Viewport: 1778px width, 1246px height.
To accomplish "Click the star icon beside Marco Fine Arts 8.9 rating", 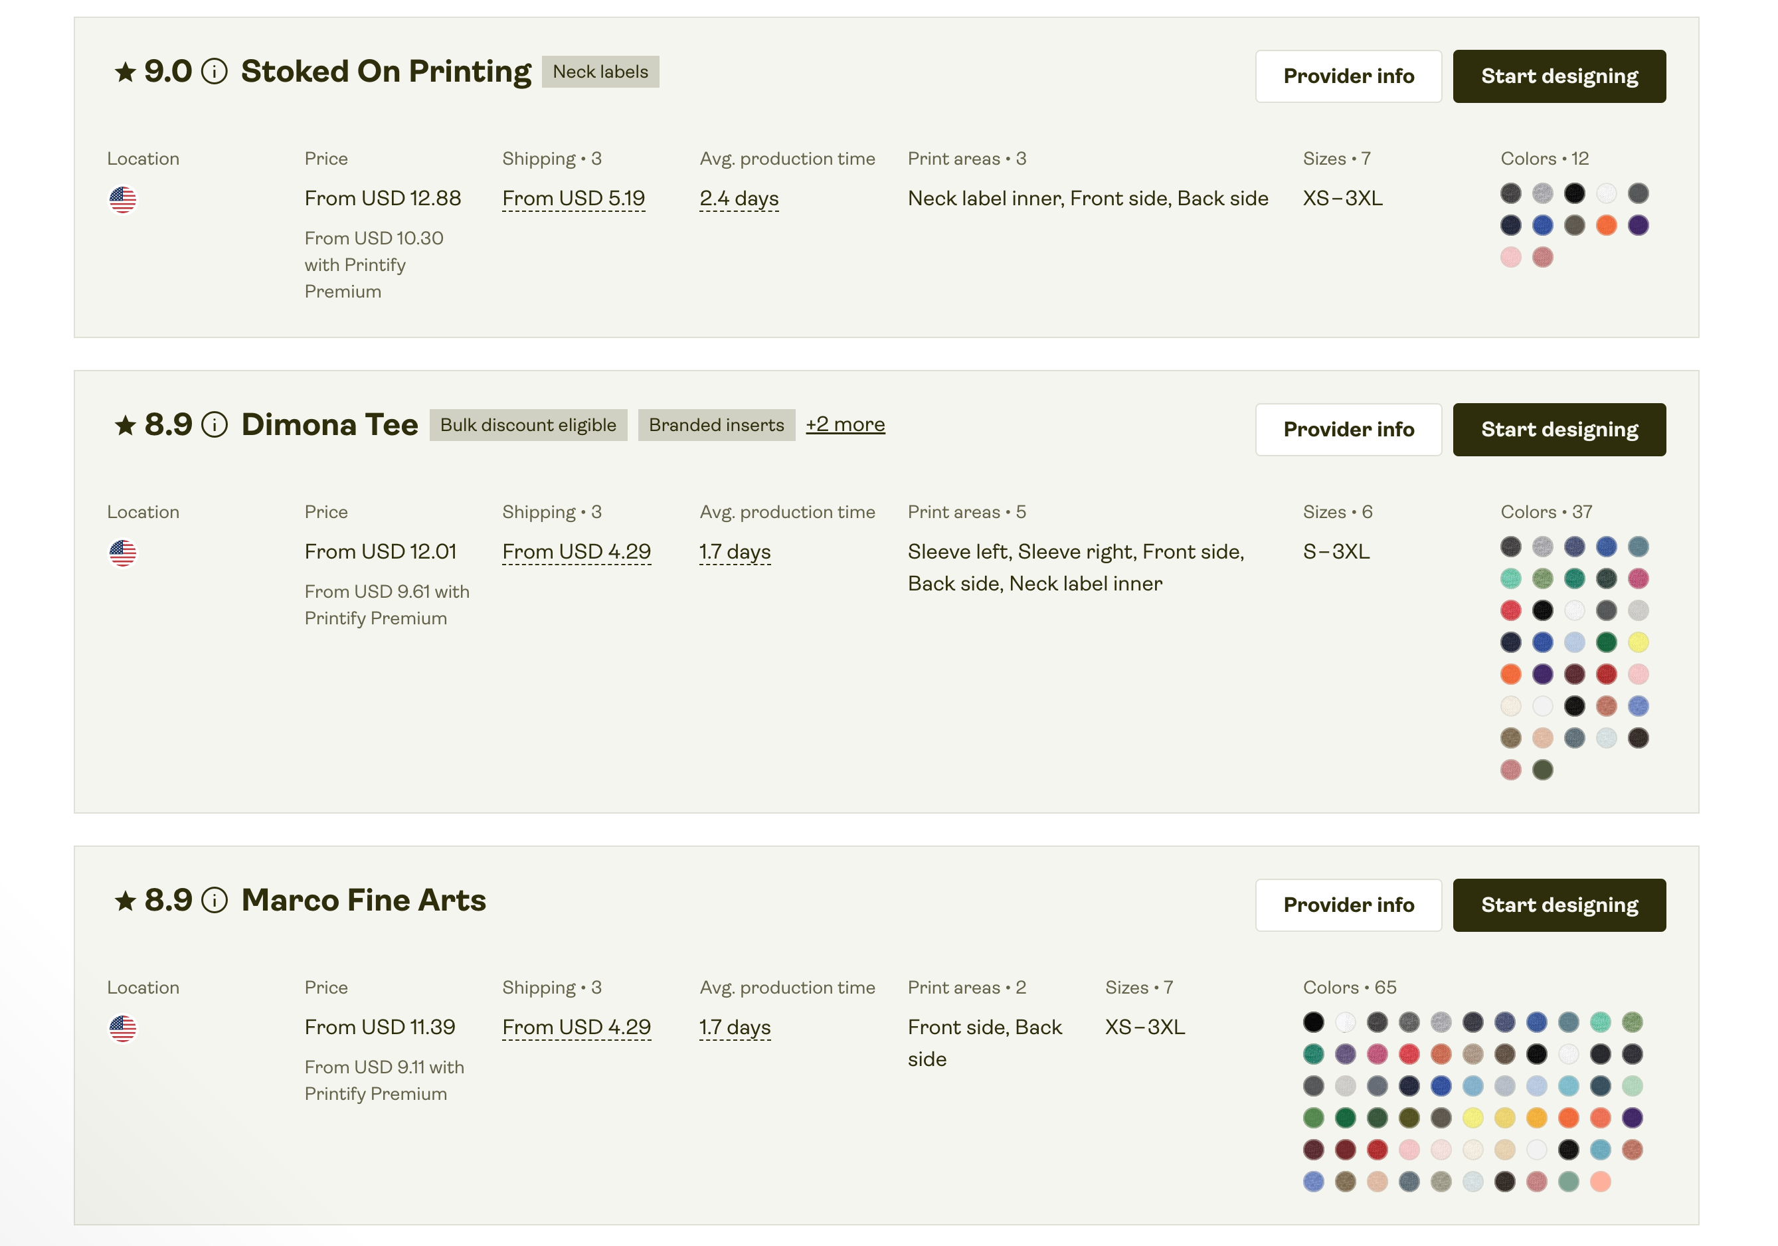I will pyautogui.click(x=125, y=900).
